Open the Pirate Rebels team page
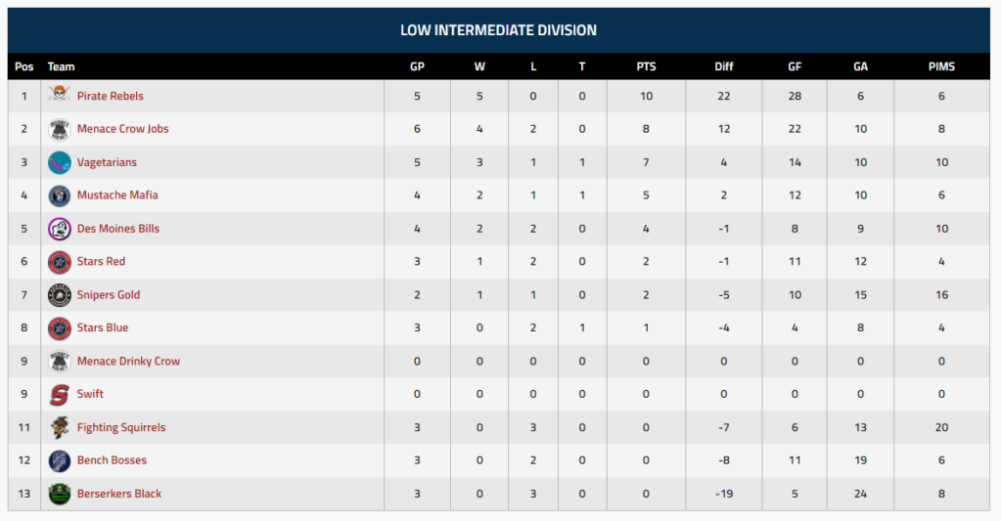The height and width of the screenshot is (521, 1002). (x=110, y=96)
